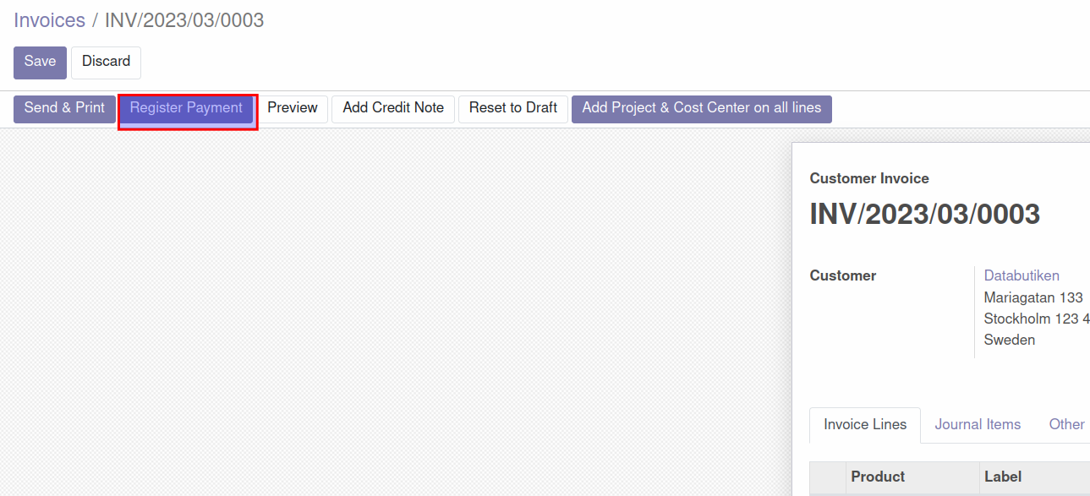Image resolution: width=1090 pixels, height=496 pixels.
Task: Open the Databutiken customer link
Action: coord(1022,275)
